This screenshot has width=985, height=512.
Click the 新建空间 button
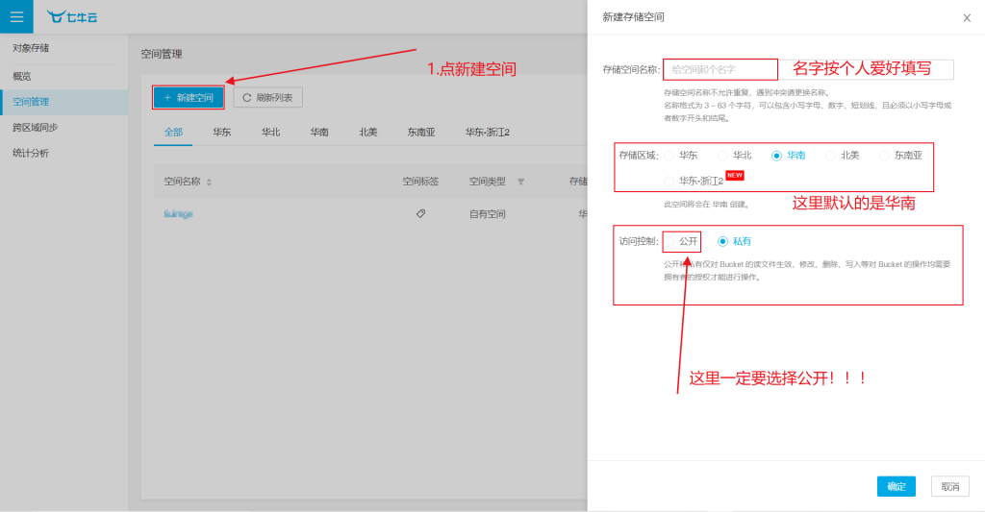(x=189, y=97)
